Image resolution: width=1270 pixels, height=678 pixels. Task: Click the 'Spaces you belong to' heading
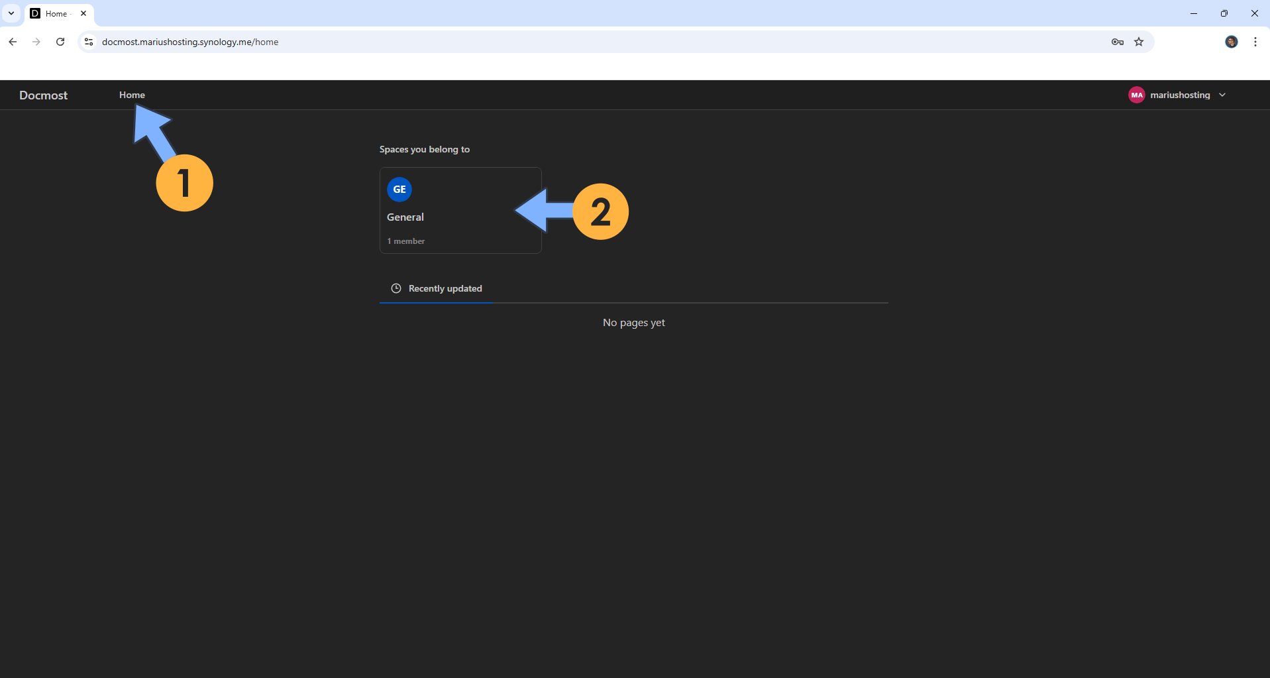[x=425, y=149]
